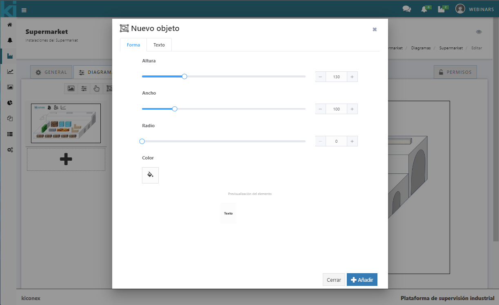Go to home icon in sidebar
Image resolution: width=499 pixels, height=305 pixels.
10,25
